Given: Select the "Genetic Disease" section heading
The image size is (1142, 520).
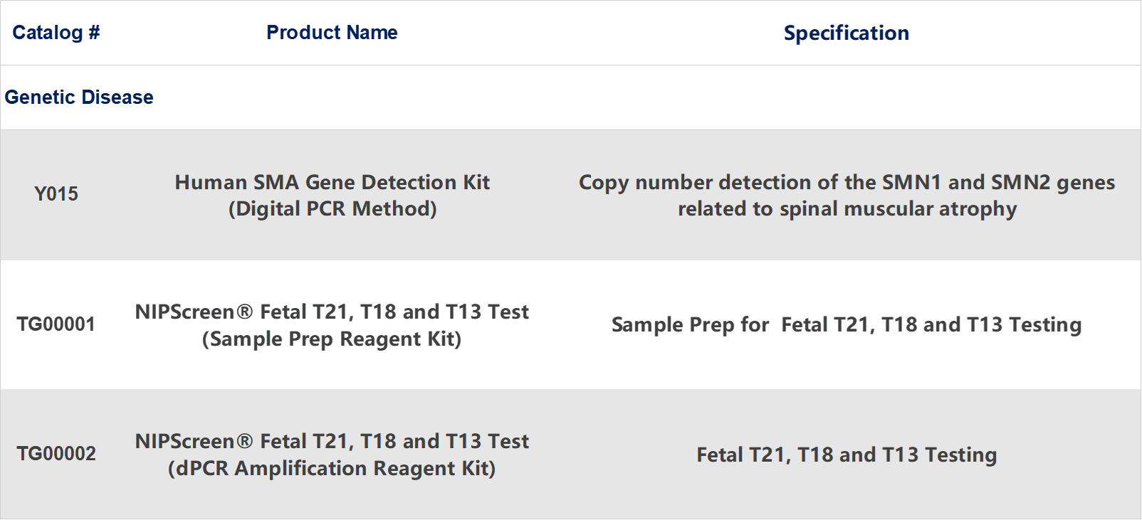Looking at the screenshot, I should pos(79,97).
